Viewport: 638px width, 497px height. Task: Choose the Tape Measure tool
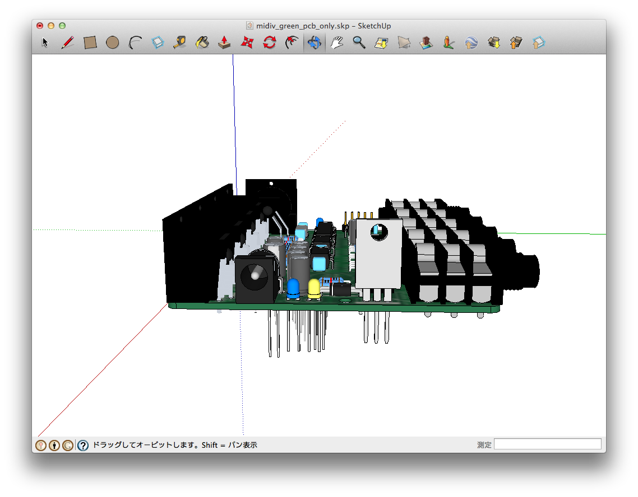click(x=180, y=43)
